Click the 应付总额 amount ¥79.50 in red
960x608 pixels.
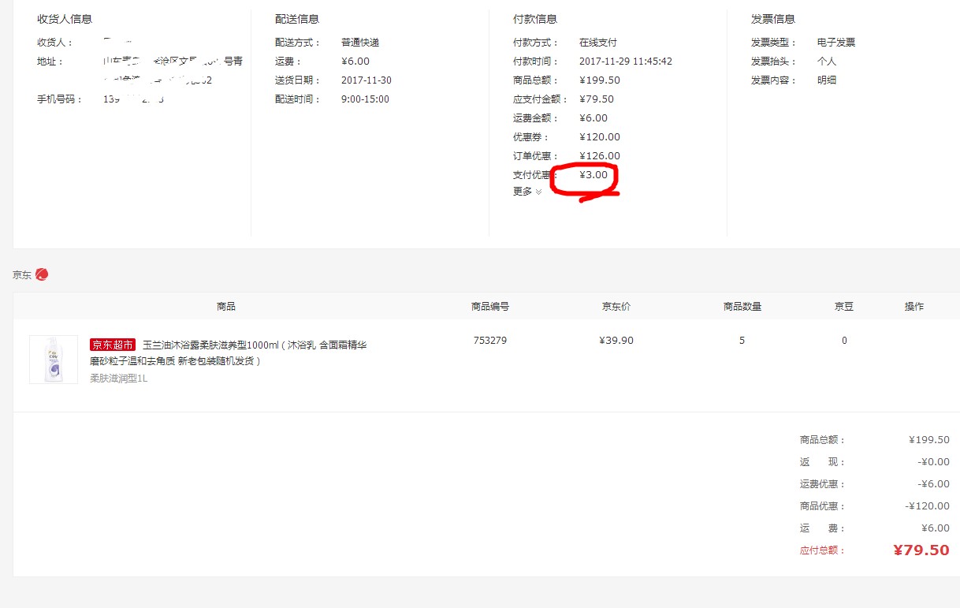point(921,550)
